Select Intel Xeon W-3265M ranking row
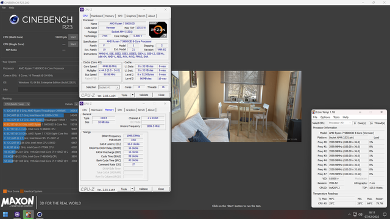Screen dimensions: 390x219 pyautogui.click(x=40, y=115)
